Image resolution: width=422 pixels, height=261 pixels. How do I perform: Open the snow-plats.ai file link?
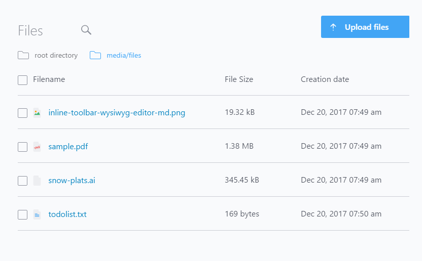(x=72, y=181)
